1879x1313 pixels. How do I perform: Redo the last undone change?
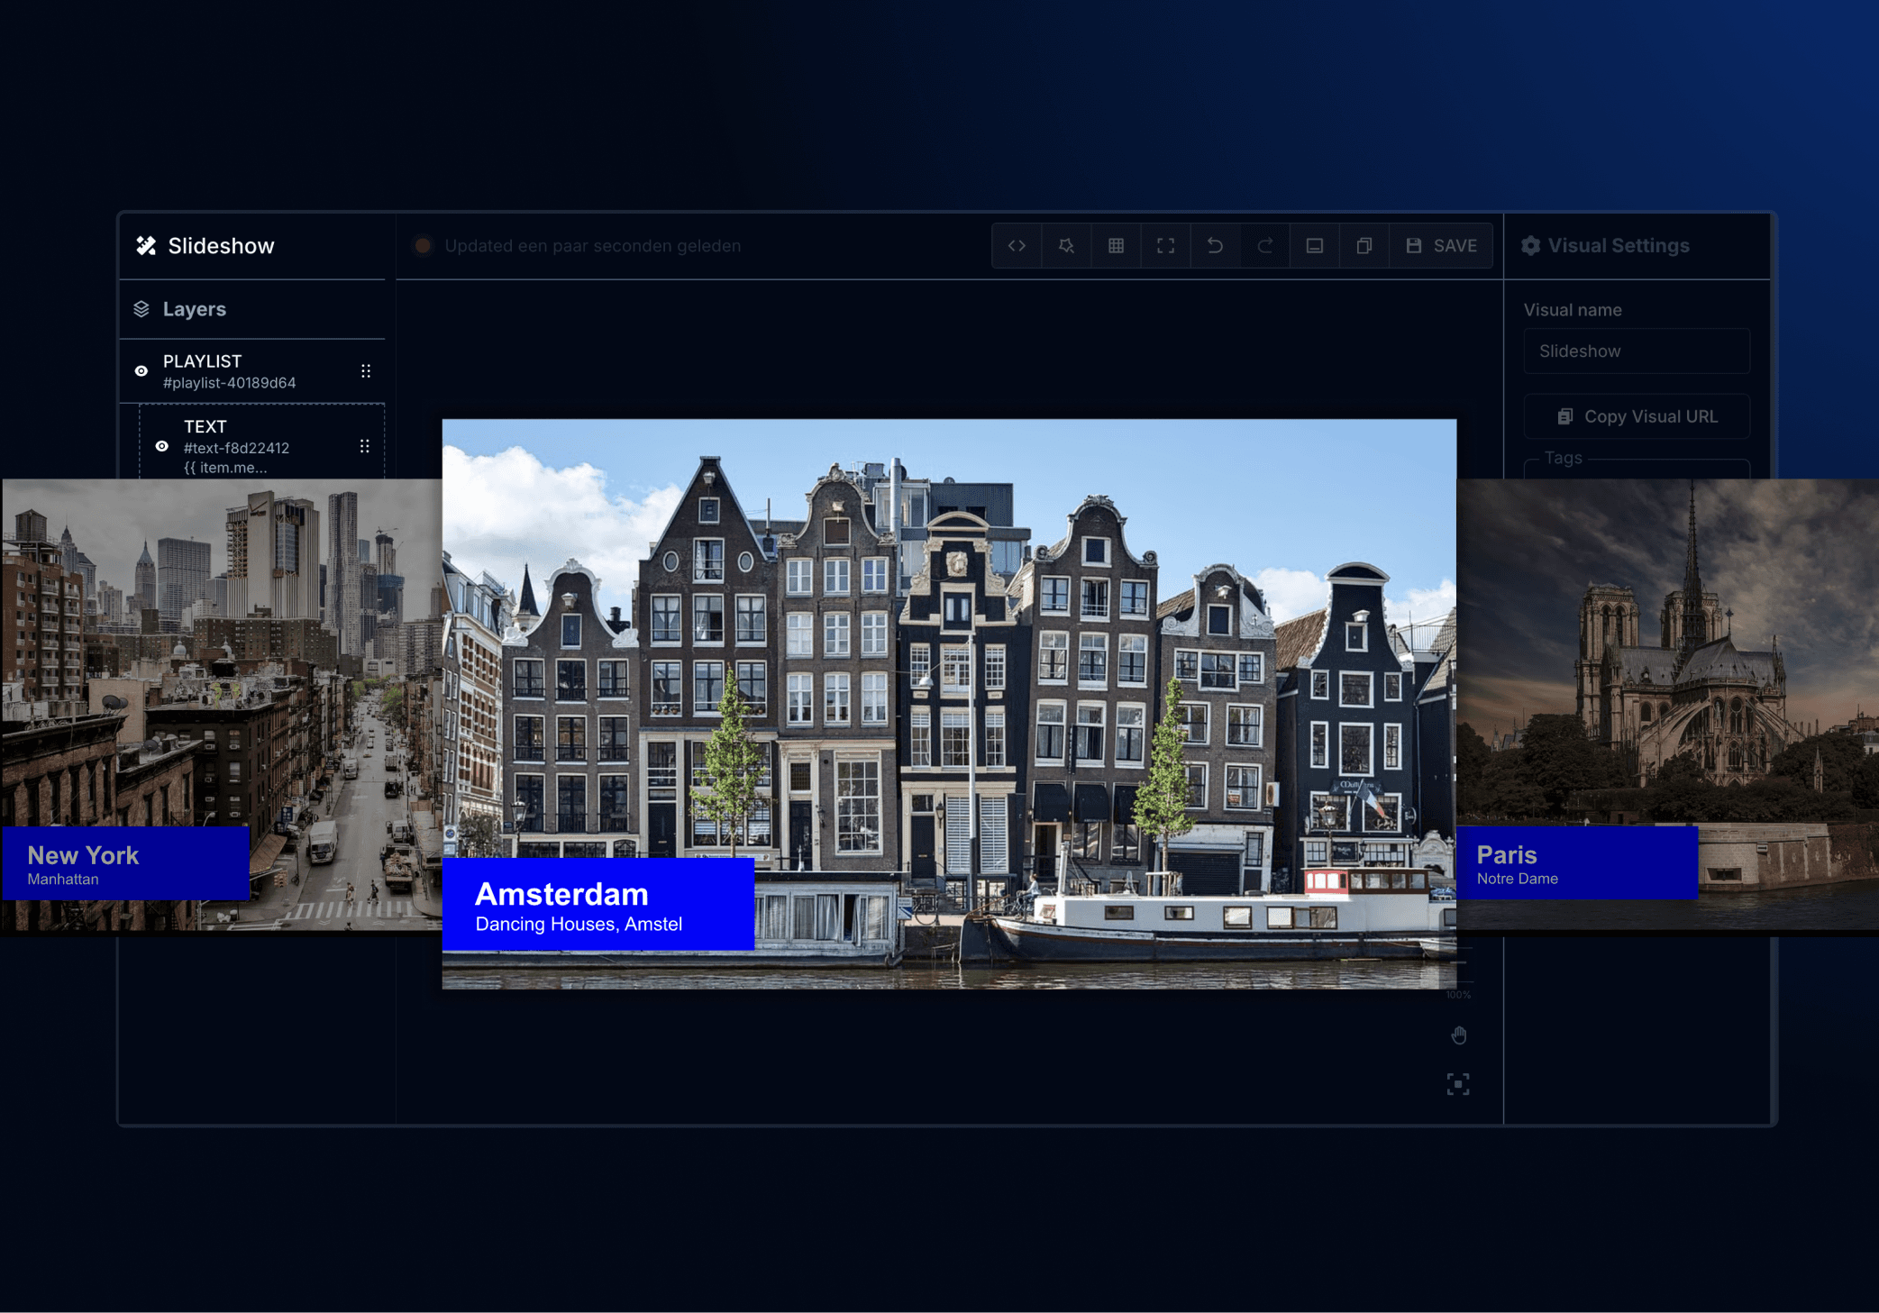pos(1264,246)
